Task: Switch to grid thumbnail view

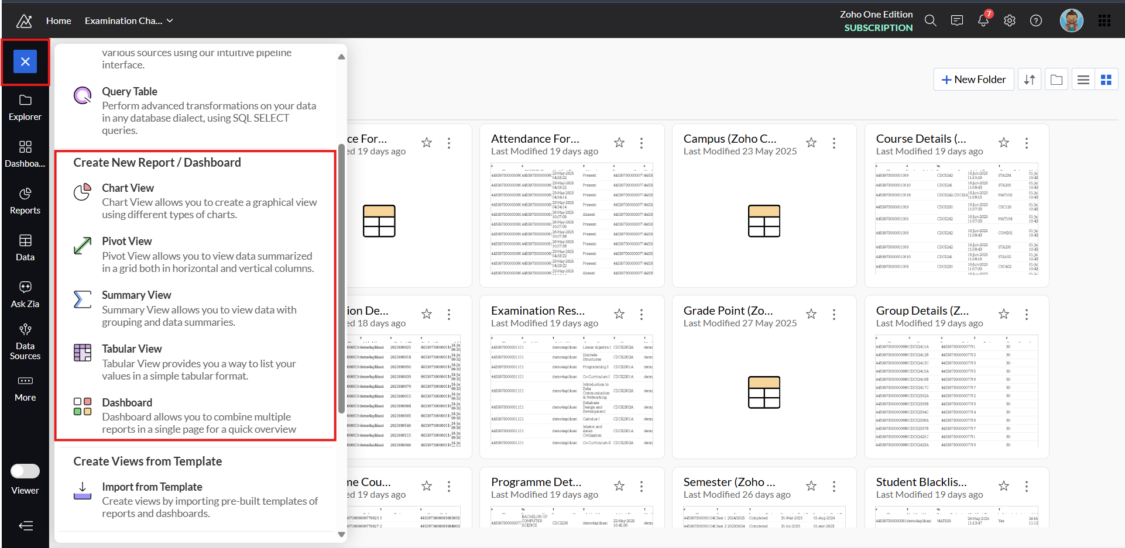Action: (x=1106, y=80)
